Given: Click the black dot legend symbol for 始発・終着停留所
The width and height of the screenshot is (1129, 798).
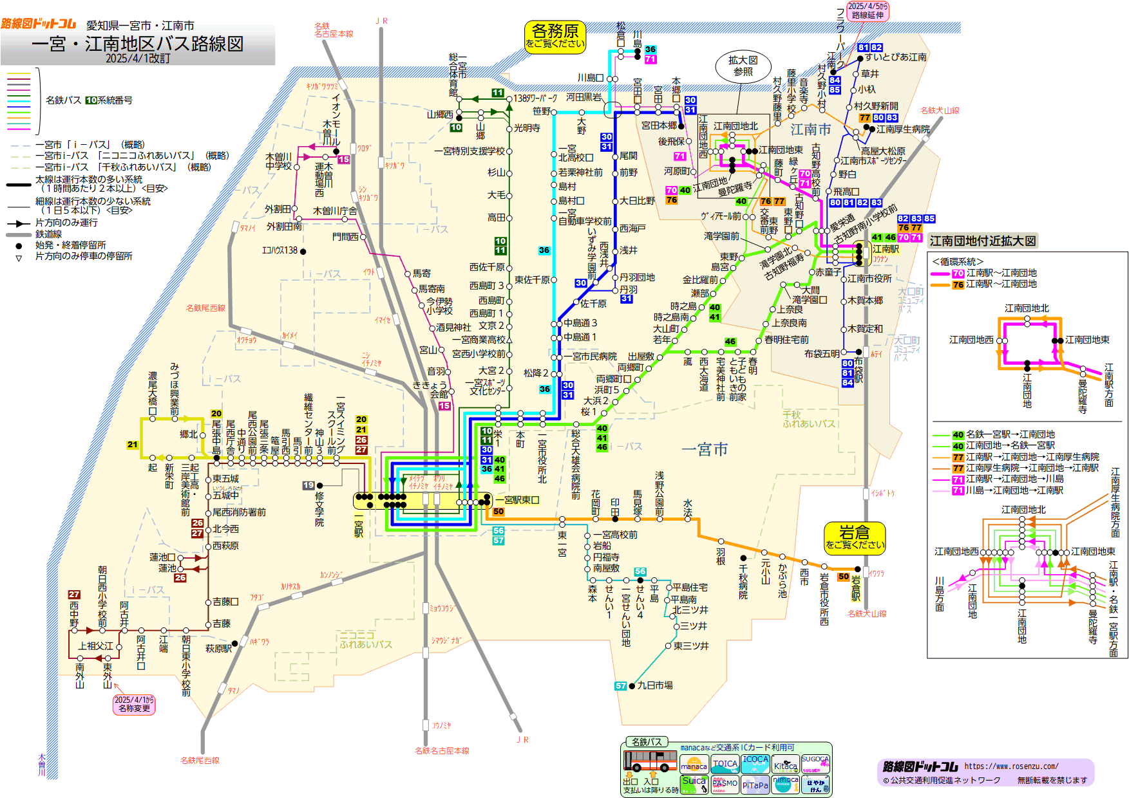Looking at the screenshot, I should [x=19, y=246].
